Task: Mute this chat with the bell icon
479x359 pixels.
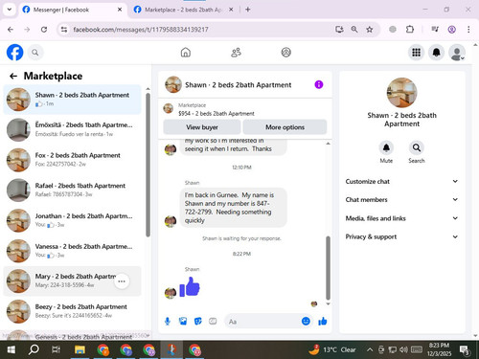Action: [x=386, y=147]
